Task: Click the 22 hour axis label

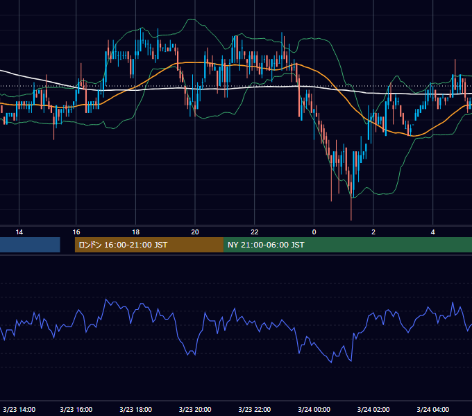Action: click(255, 232)
